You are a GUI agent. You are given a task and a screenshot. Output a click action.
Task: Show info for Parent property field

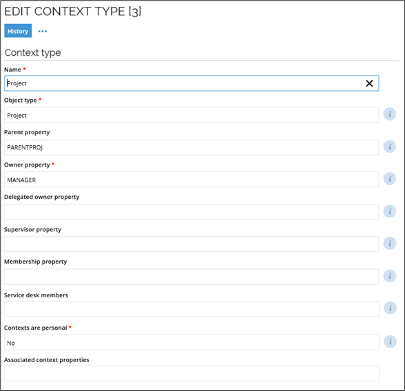390,147
